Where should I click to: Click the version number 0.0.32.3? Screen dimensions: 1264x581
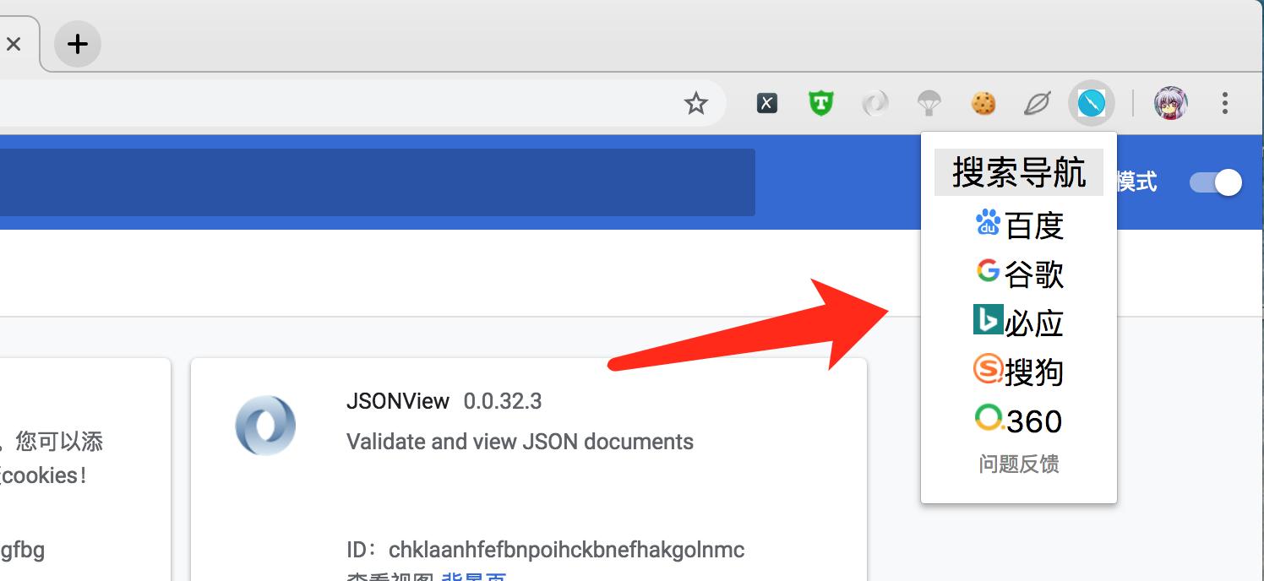tap(503, 401)
